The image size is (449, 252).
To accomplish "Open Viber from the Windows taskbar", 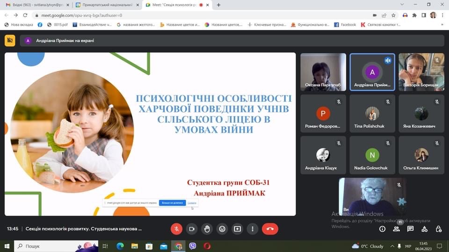I will pyautogui.click(x=192, y=246).
